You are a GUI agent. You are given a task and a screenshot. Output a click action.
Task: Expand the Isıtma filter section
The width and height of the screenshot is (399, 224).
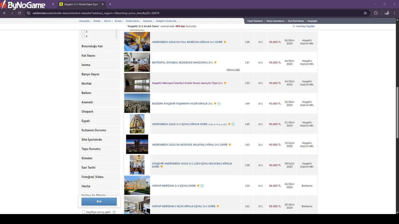coord(99,65)
